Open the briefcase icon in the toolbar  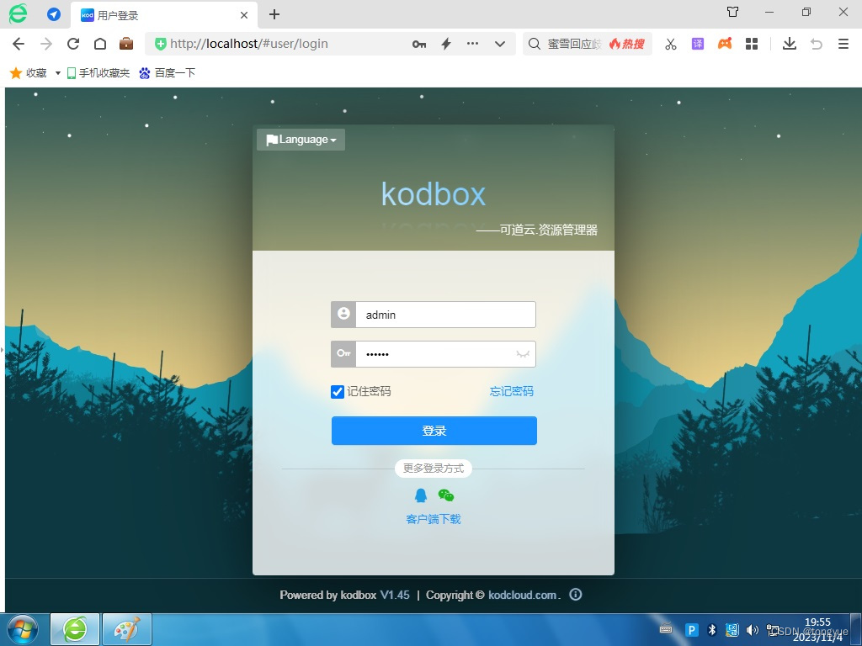pos(126,44)
